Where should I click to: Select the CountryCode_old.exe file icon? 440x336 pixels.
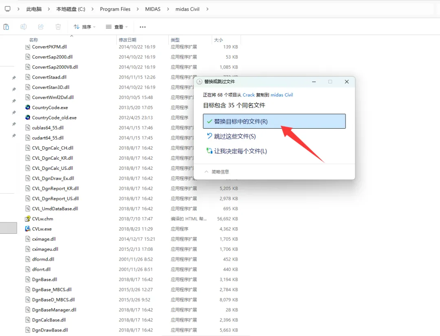point(28,117)
